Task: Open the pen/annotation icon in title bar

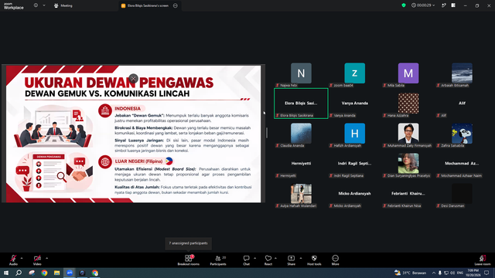Action: [443, 5]
